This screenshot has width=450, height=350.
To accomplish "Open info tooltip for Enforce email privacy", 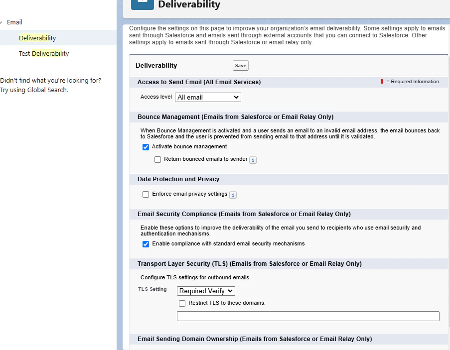I will click(233, 195).
